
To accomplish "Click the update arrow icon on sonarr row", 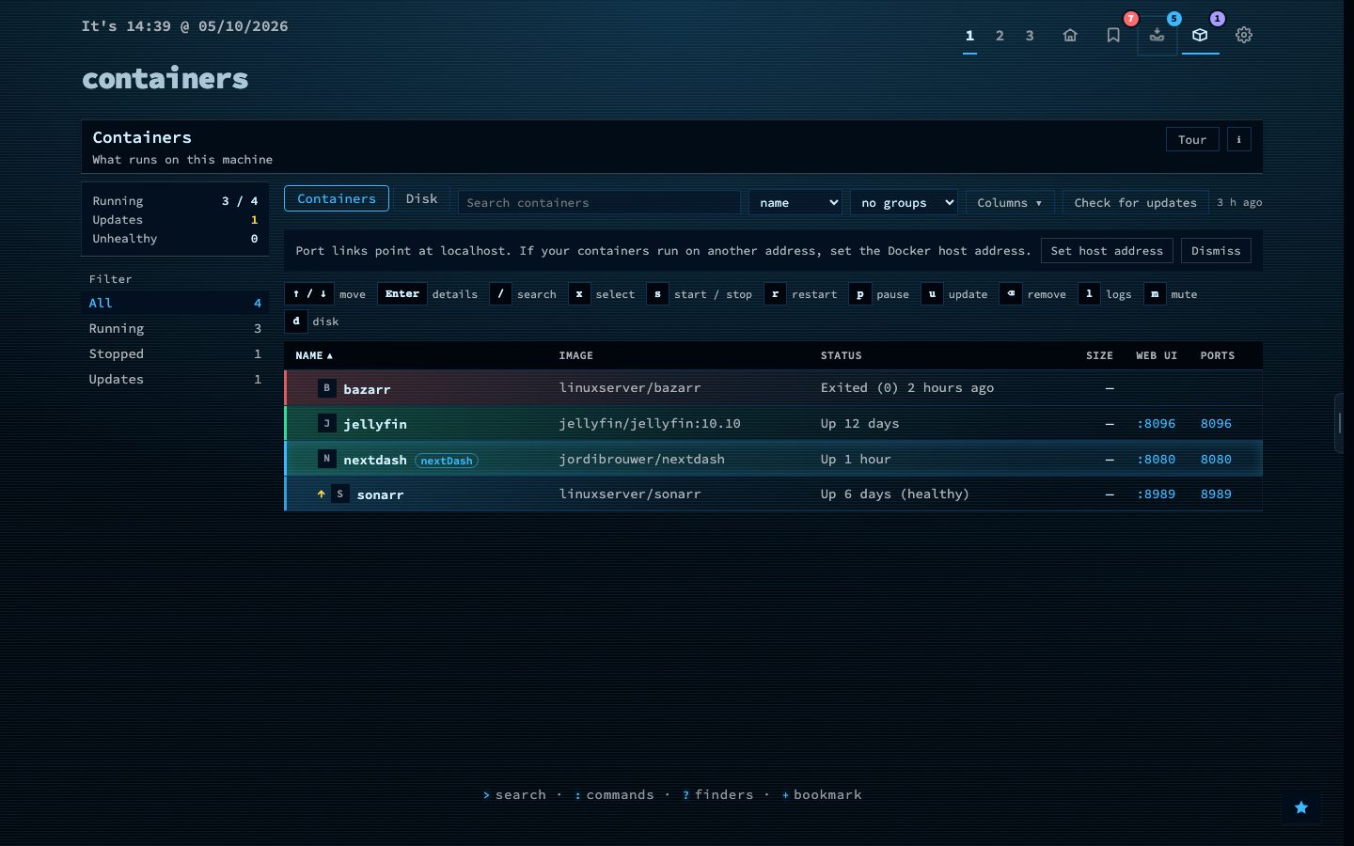I will click(321, 494).
